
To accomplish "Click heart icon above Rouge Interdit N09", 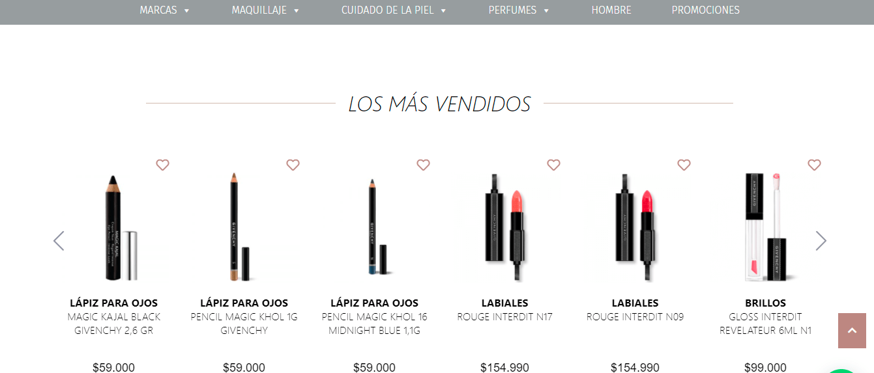I will pyautogui.click(x=684, y=165).
